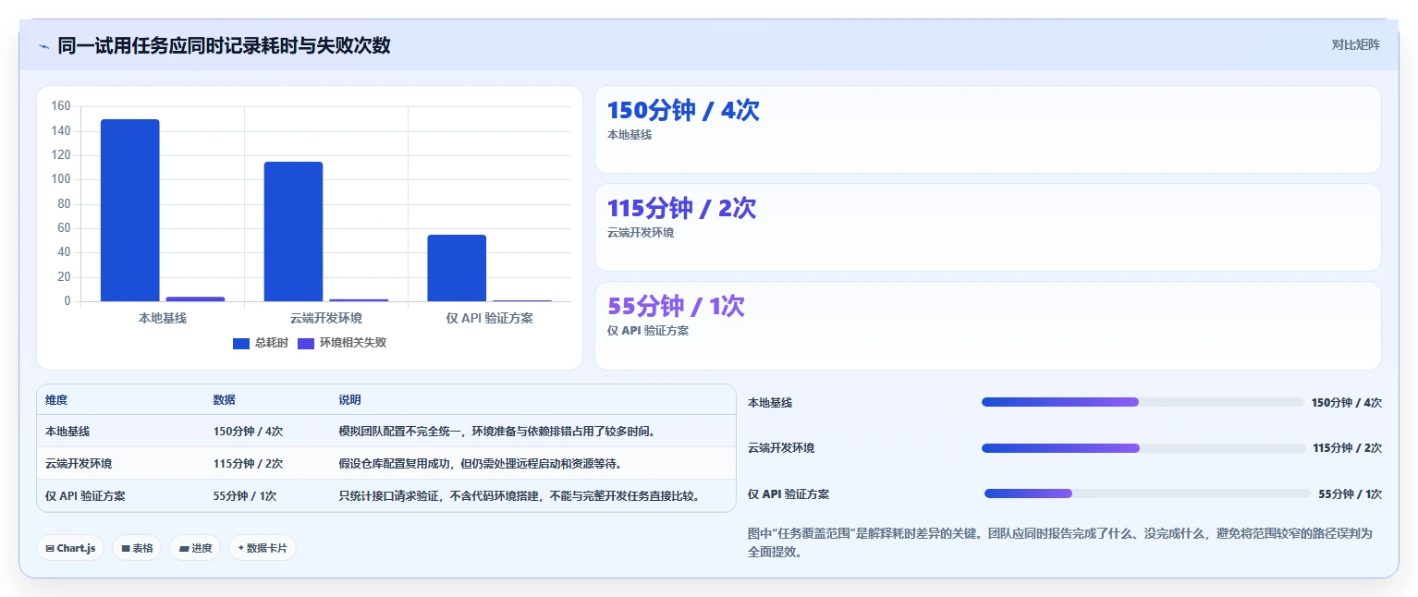Toggle the 环境相关失败 legend swatch
The width and height of the screenshot is (1418, 597).
pyautogui.click(x=306, y=343)
